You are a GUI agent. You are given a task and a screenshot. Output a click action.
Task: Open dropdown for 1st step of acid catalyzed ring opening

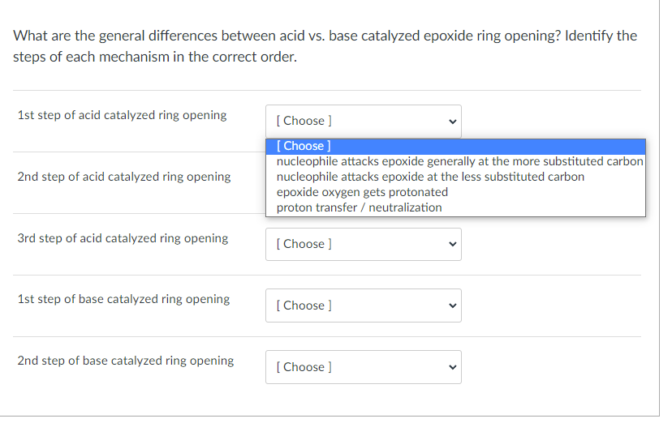364,121
